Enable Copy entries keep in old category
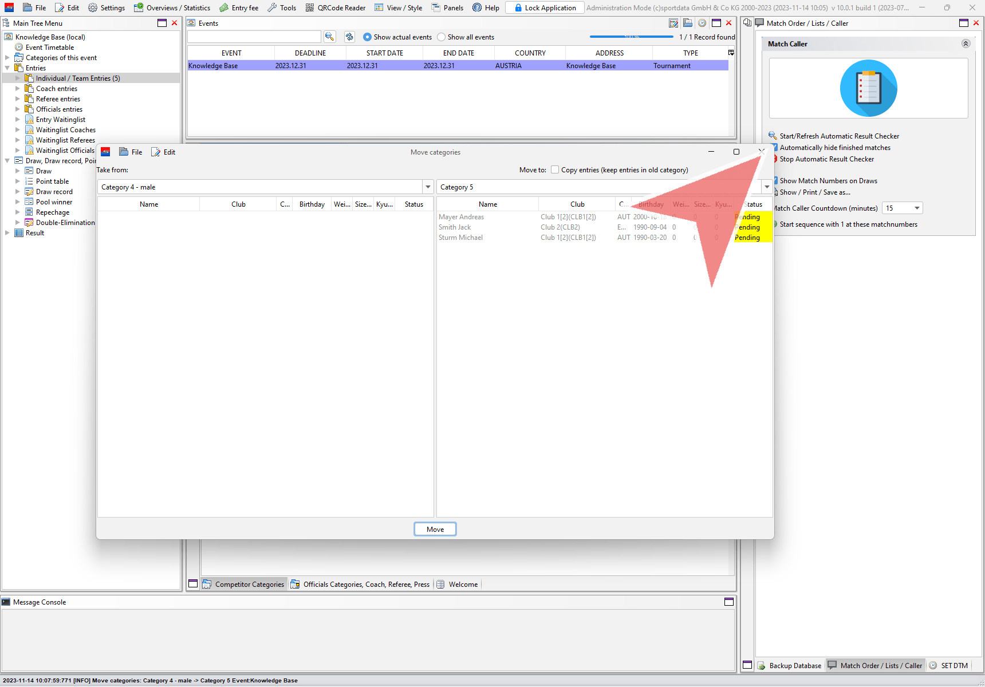Screen dimensions: 985x687 555,170
